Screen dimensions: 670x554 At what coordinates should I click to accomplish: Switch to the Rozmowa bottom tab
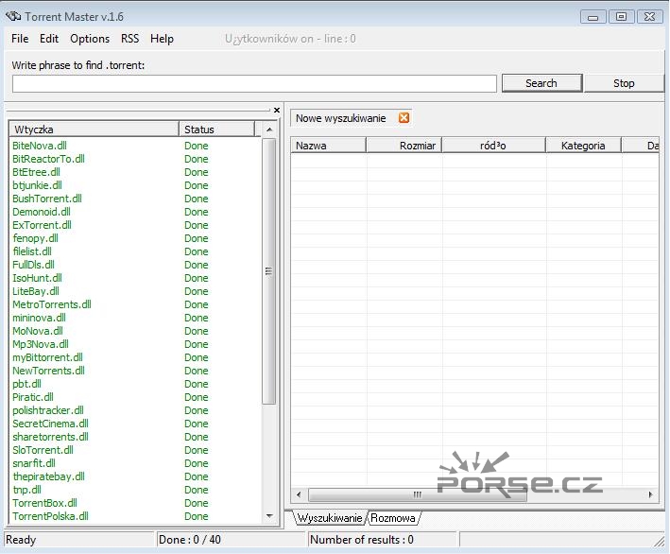(x=393, y=518)
